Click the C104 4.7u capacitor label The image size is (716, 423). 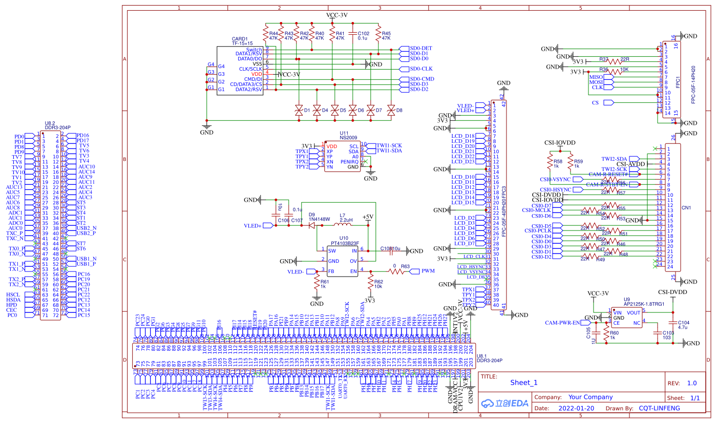[684, 324]
